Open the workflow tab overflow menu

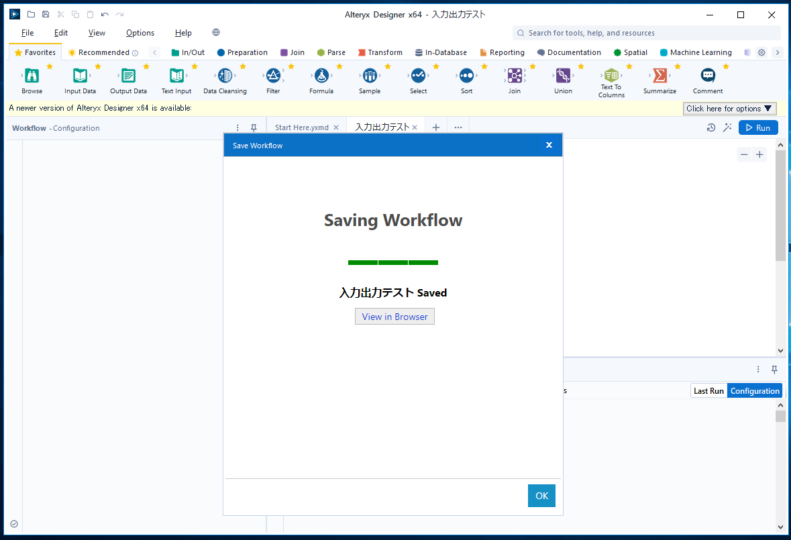click(458, 127)
